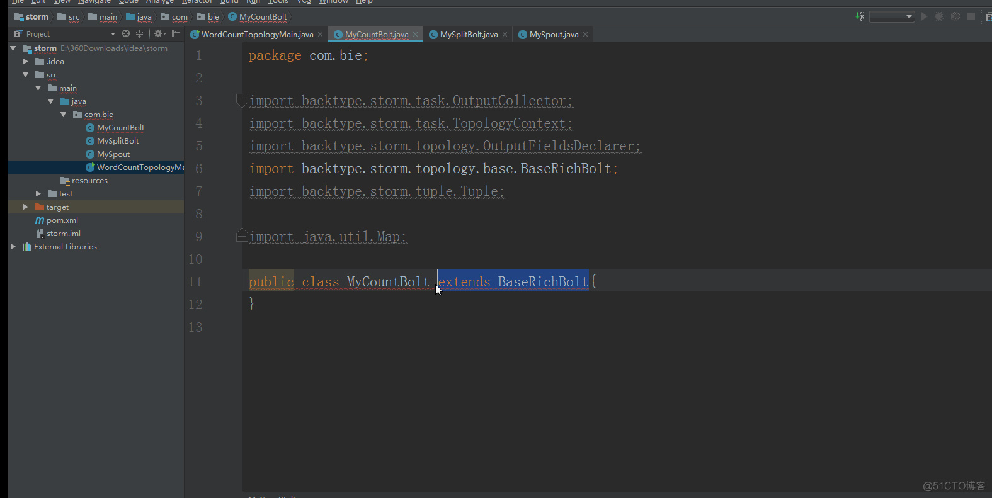The height and width of the screenshot is (498, 992).
Task: Click com in the navigation breadcrumb
Action: tap(174, 17)
